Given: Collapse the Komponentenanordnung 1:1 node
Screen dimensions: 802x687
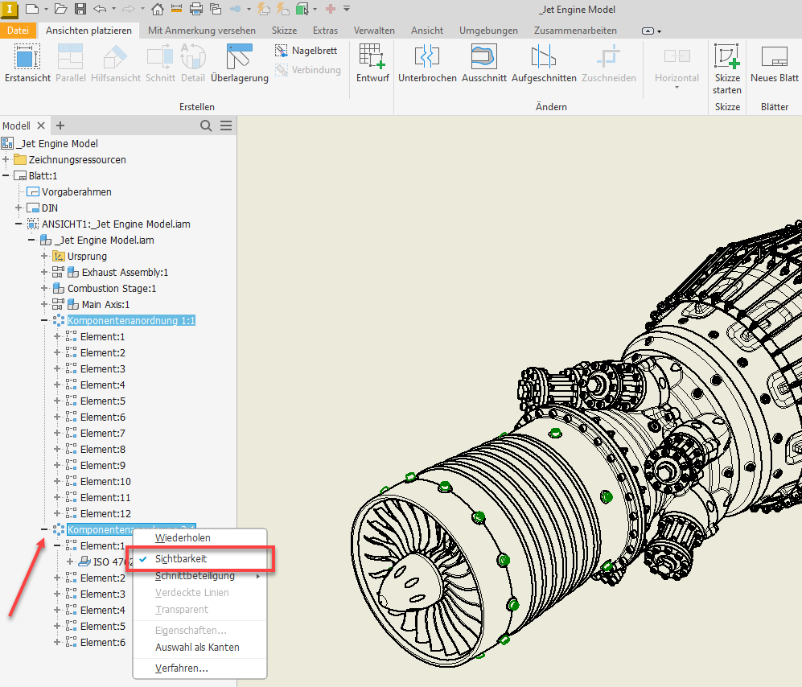Looking at the screenshot, I should (45, 320).
